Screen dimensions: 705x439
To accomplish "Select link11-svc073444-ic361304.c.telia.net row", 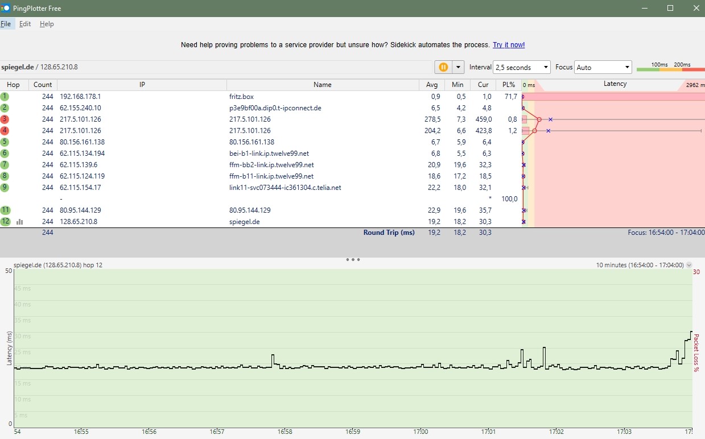I will pyautogui.click(x=353, y=188).
